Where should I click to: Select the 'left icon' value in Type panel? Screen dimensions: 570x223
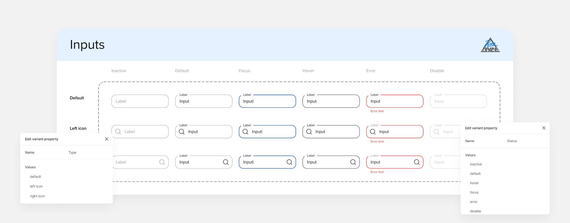36,186
